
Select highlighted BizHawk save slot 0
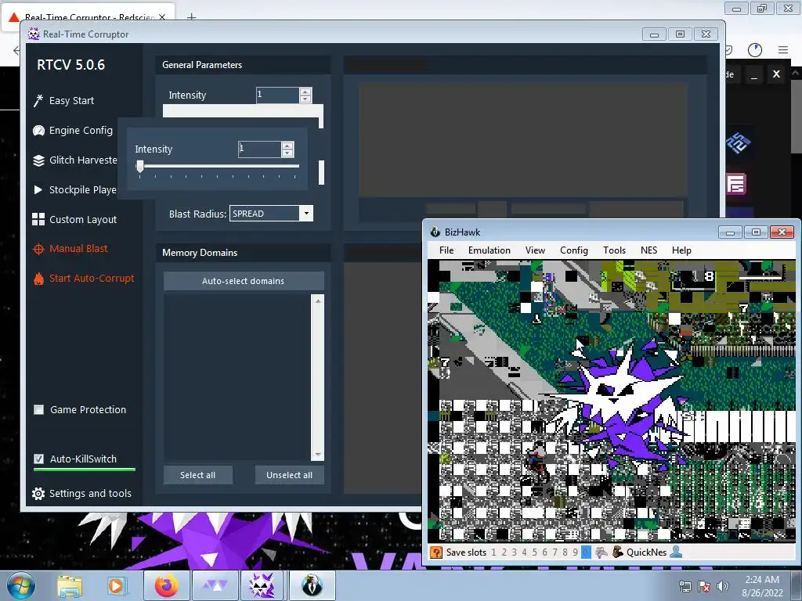click(586, 552)
